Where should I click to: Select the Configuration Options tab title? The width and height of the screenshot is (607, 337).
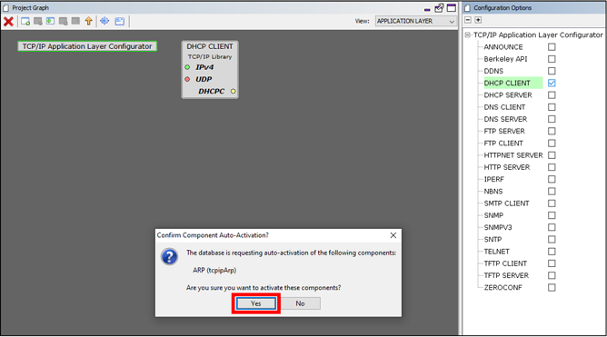click(x=503, y=8)
